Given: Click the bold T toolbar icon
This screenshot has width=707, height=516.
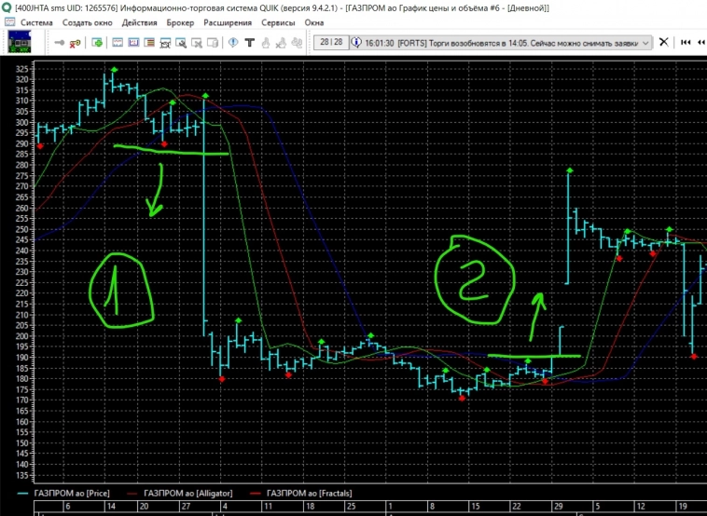Looking at the screenshot, I should pos(249,43).
